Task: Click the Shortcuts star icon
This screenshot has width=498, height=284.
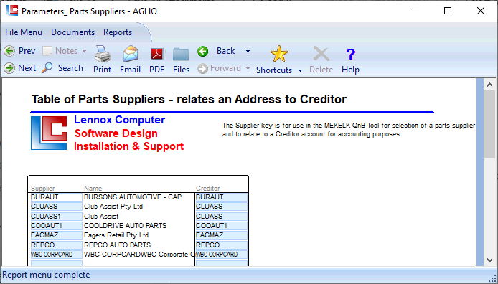Action: pyautogui.click(x=279, y=54)
